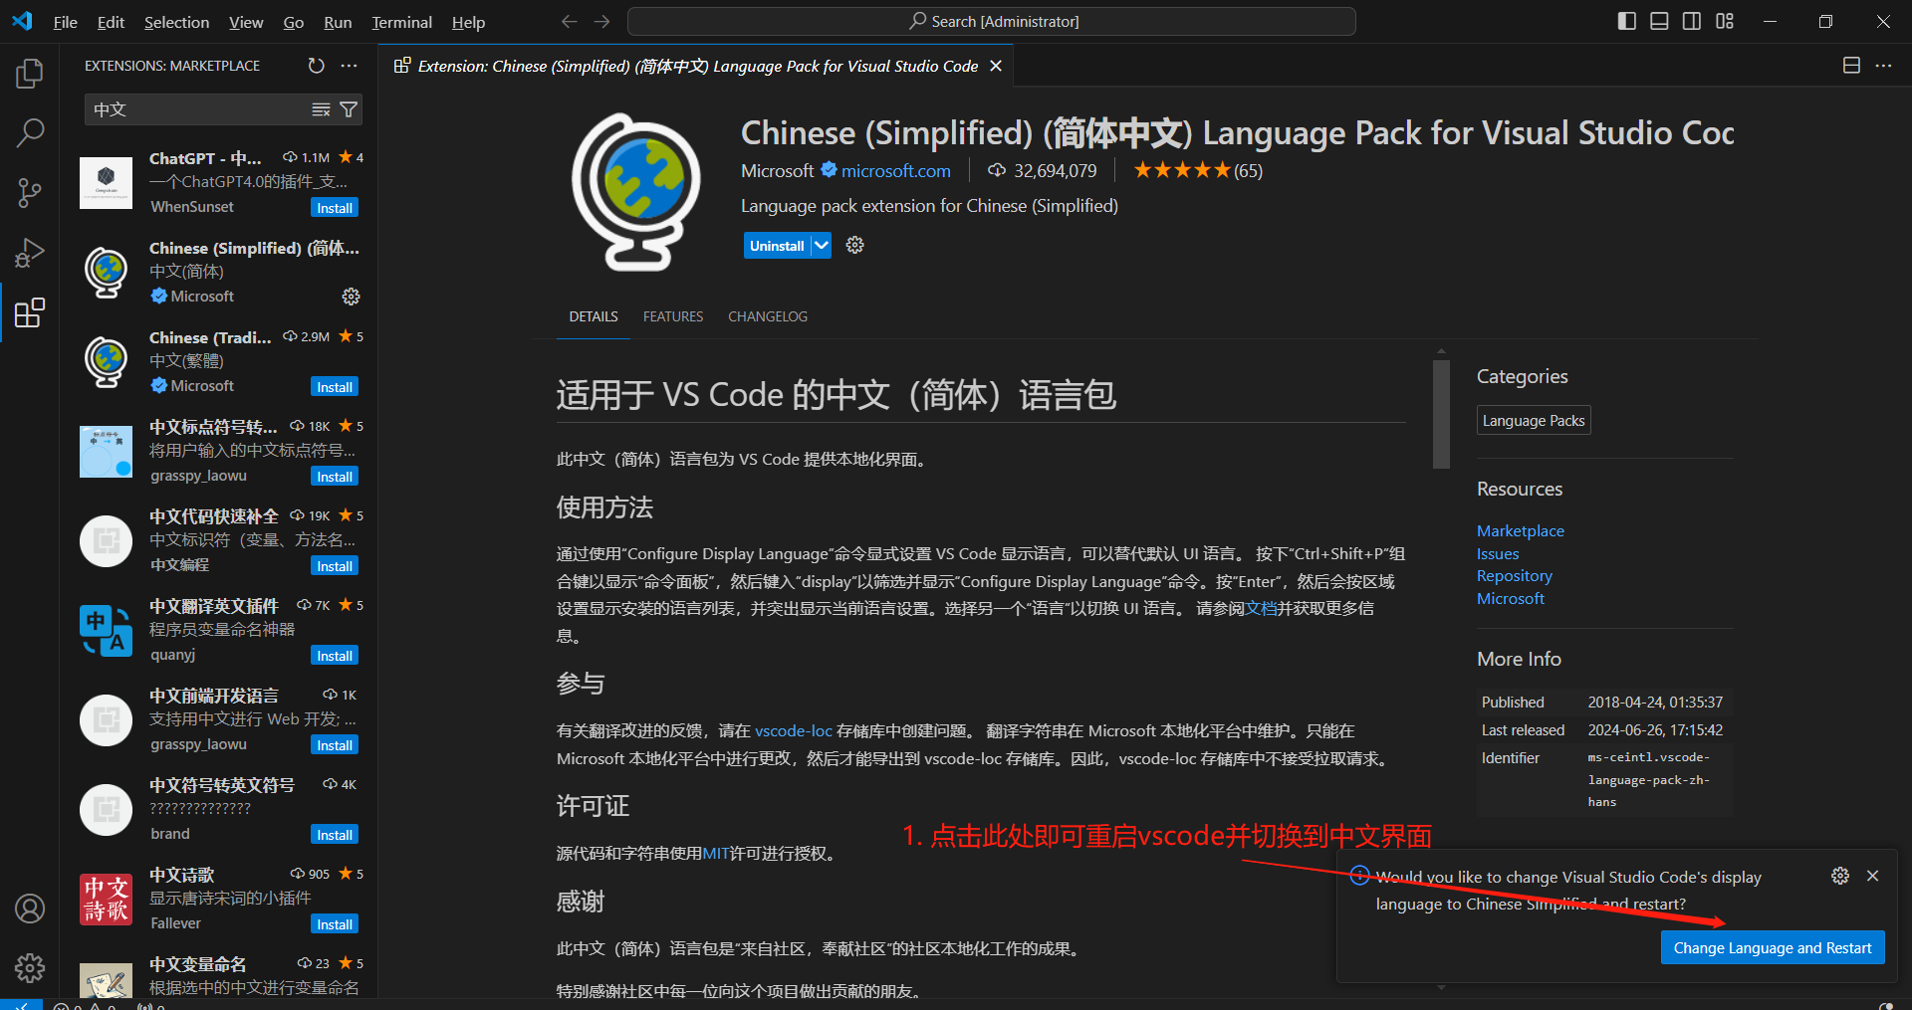Select the Extensions view icon

[30, 312]
